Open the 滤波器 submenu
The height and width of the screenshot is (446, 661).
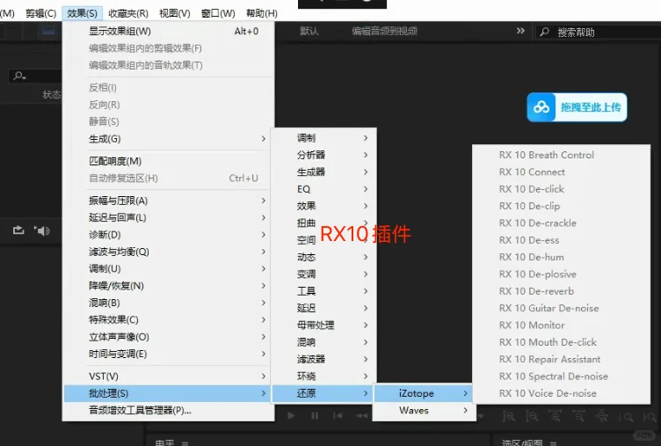323,359
